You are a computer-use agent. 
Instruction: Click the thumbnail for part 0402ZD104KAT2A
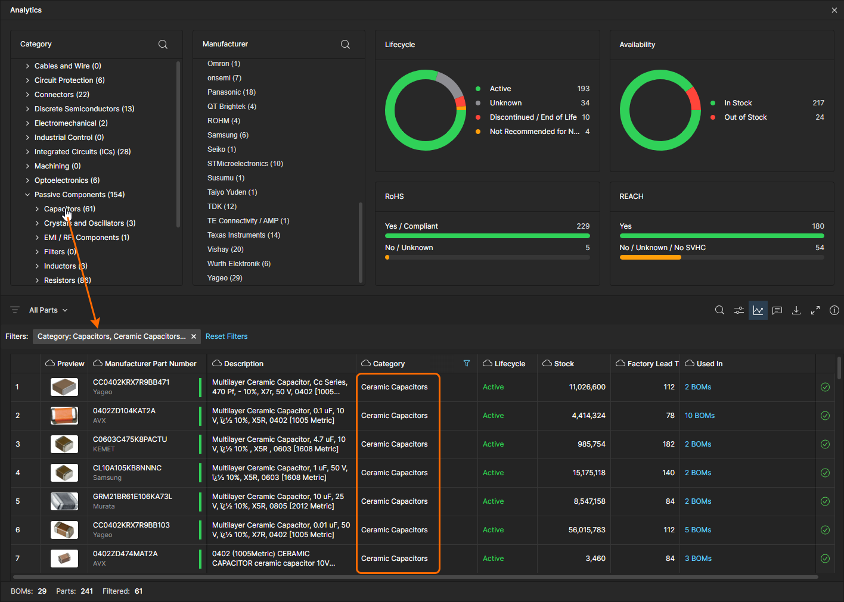pyautogui.click(x=64, y=416)
